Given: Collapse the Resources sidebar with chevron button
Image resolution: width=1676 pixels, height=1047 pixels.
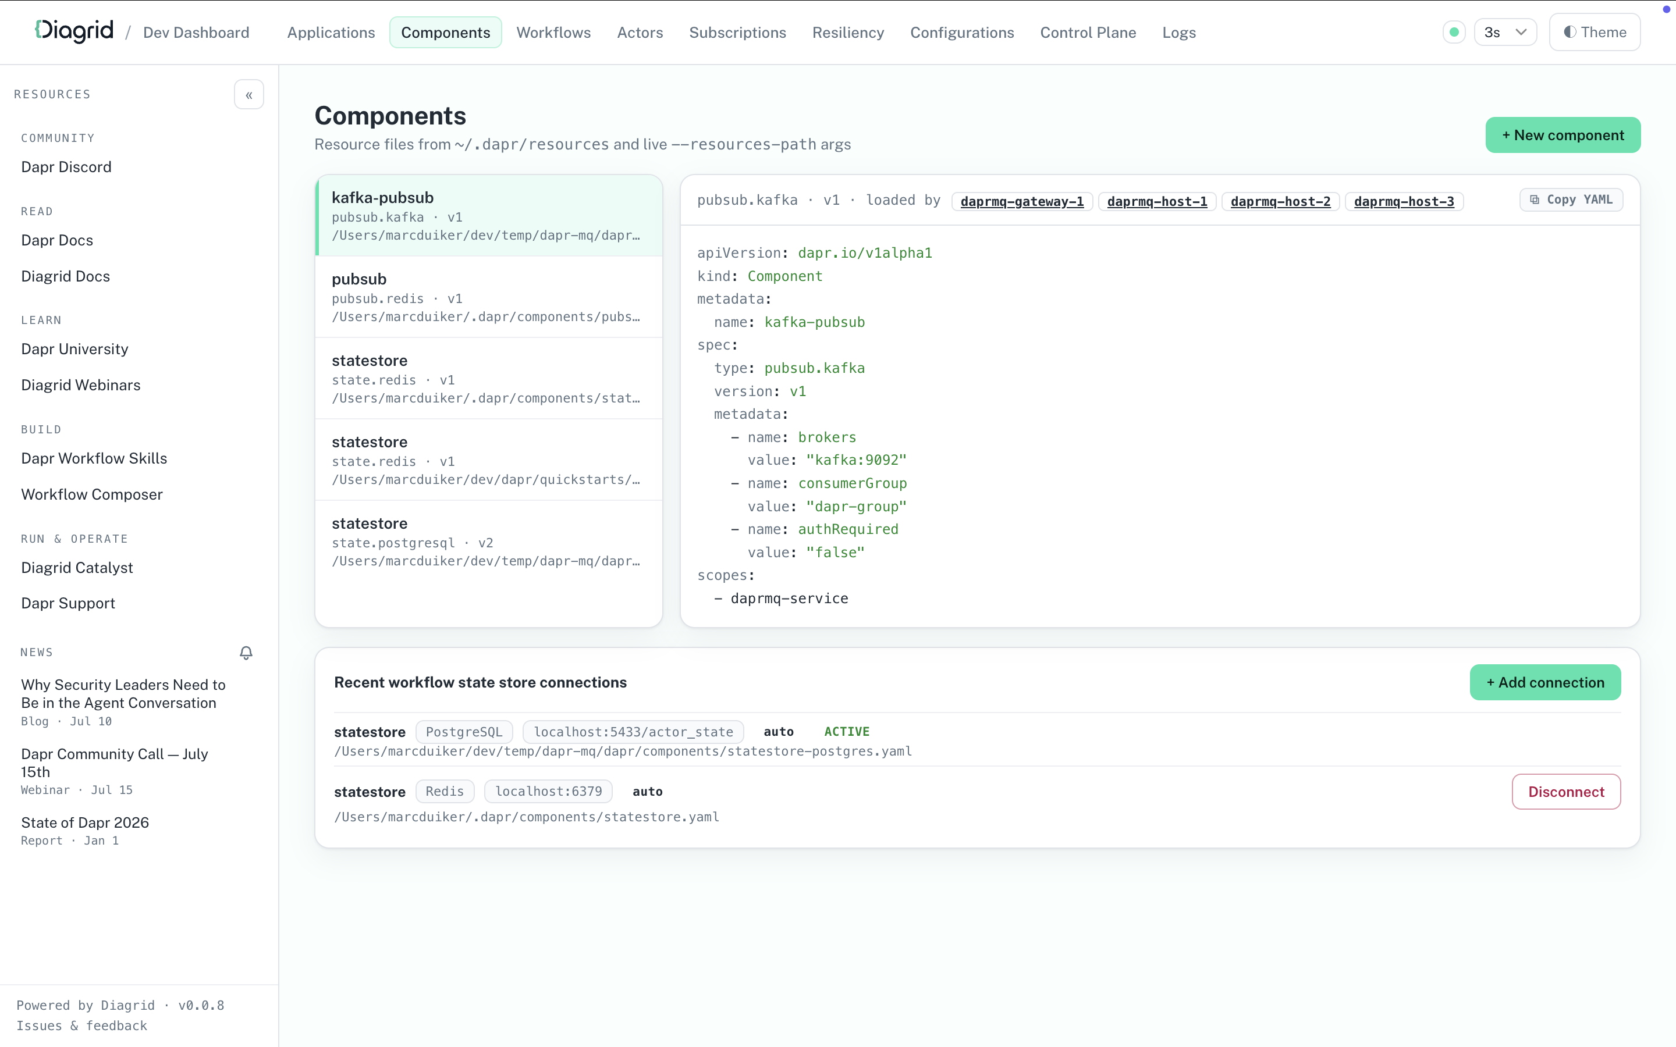Looking at the screenshot, I should click(248, 95).
